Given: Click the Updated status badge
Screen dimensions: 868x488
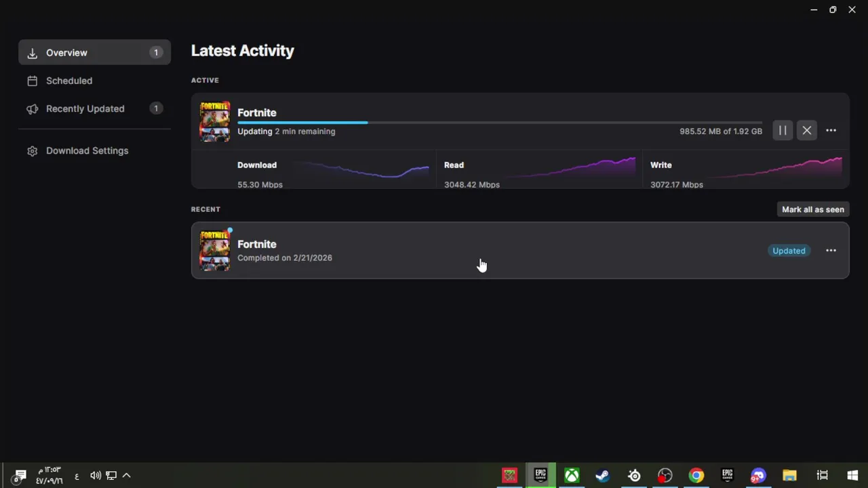Looking at the screenshot, I should point(789,251).
